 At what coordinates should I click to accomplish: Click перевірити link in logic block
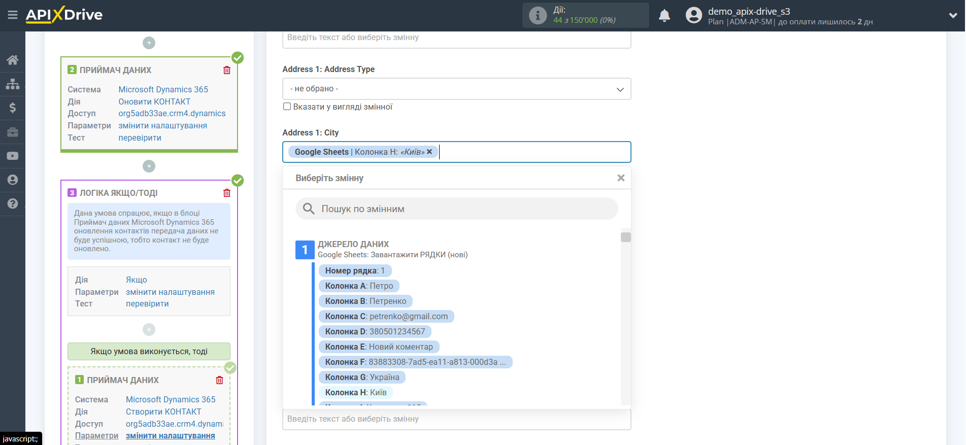pyautogui.click(x=147, y=303)
